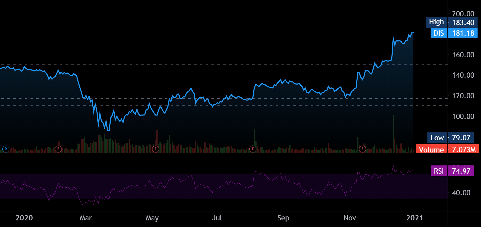Click the 160.00 price axis value
Image resolution: width=481 pixels, height=227 pixels.
click(x=463, y=55)
